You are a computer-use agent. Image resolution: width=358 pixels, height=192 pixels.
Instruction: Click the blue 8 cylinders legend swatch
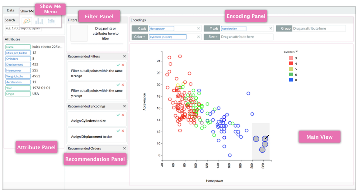pyautogui.click(x=291, y=80)
